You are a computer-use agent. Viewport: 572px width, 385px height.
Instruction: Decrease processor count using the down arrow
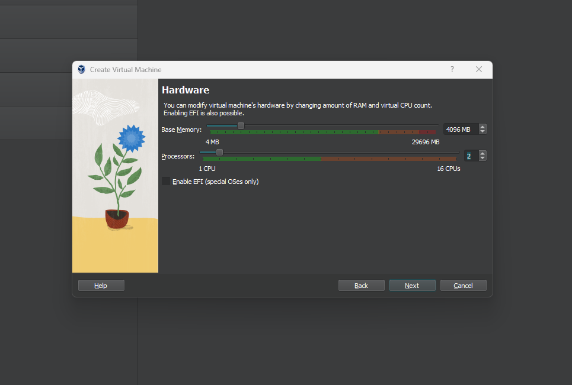click(x=482, y=158)
